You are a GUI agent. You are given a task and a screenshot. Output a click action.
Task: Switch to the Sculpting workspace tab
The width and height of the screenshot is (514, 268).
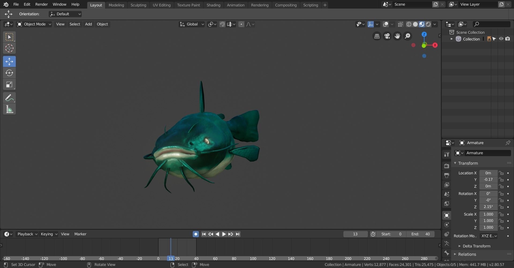[138, 5]
